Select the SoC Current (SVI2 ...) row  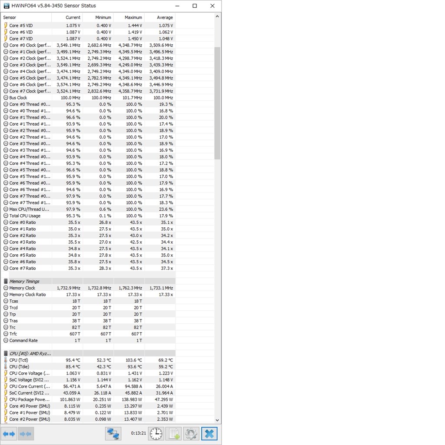88,393
